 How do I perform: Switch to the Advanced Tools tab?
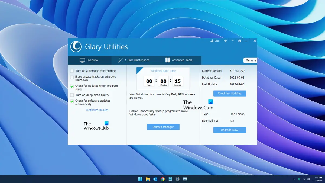point(179,60)
